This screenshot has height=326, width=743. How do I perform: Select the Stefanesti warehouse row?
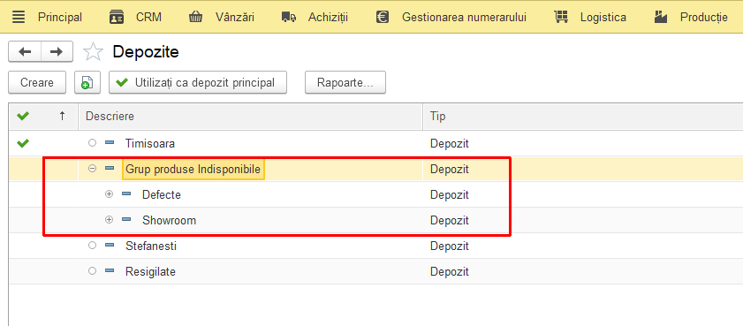pyautogui.click(x=375, y=246)
